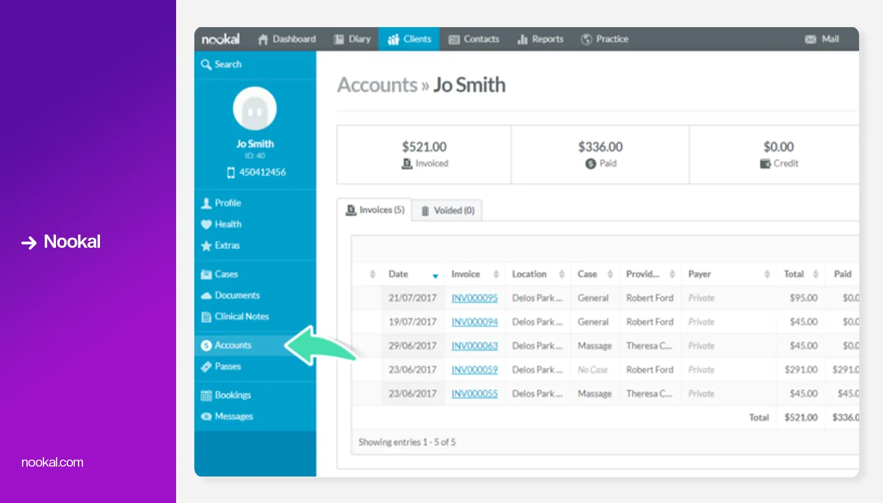Image resolution: width=883 pixels, height=503 pixels.
Task: Click the phone icon beside 450412456
Action: [231, 172]
